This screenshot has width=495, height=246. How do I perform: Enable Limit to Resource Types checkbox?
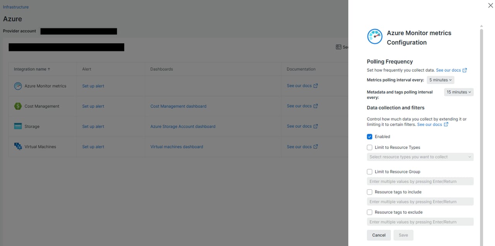(370, 148)
